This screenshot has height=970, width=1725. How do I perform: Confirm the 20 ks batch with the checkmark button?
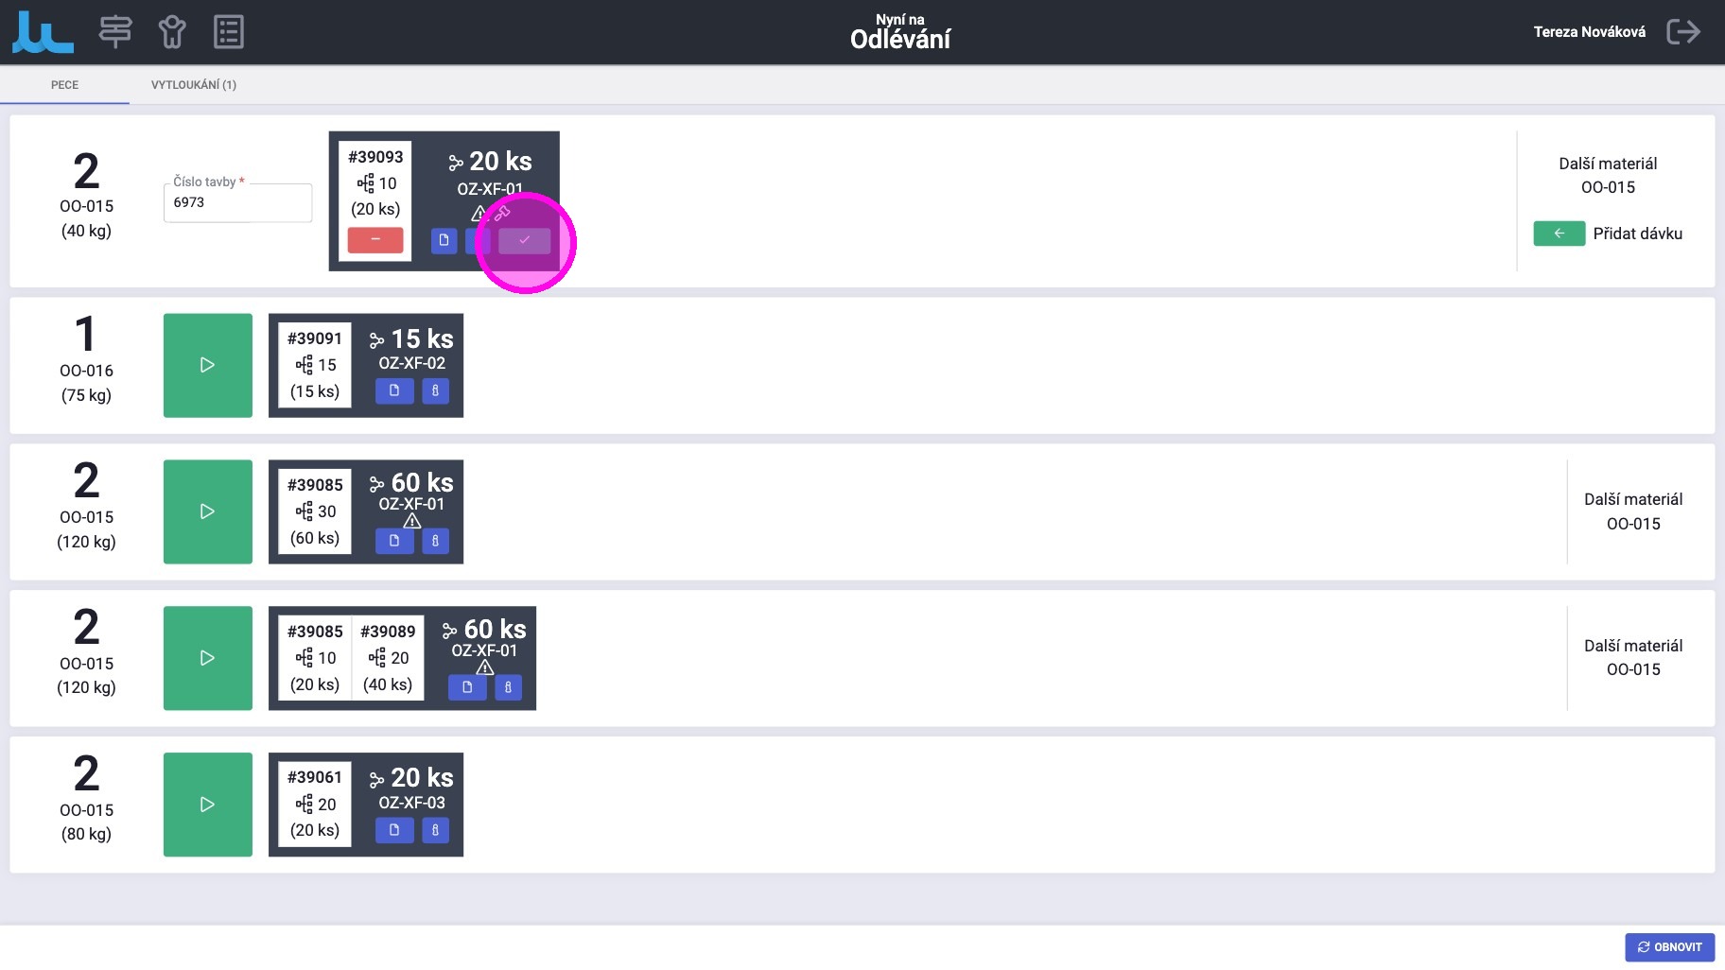tap(524, 241)
